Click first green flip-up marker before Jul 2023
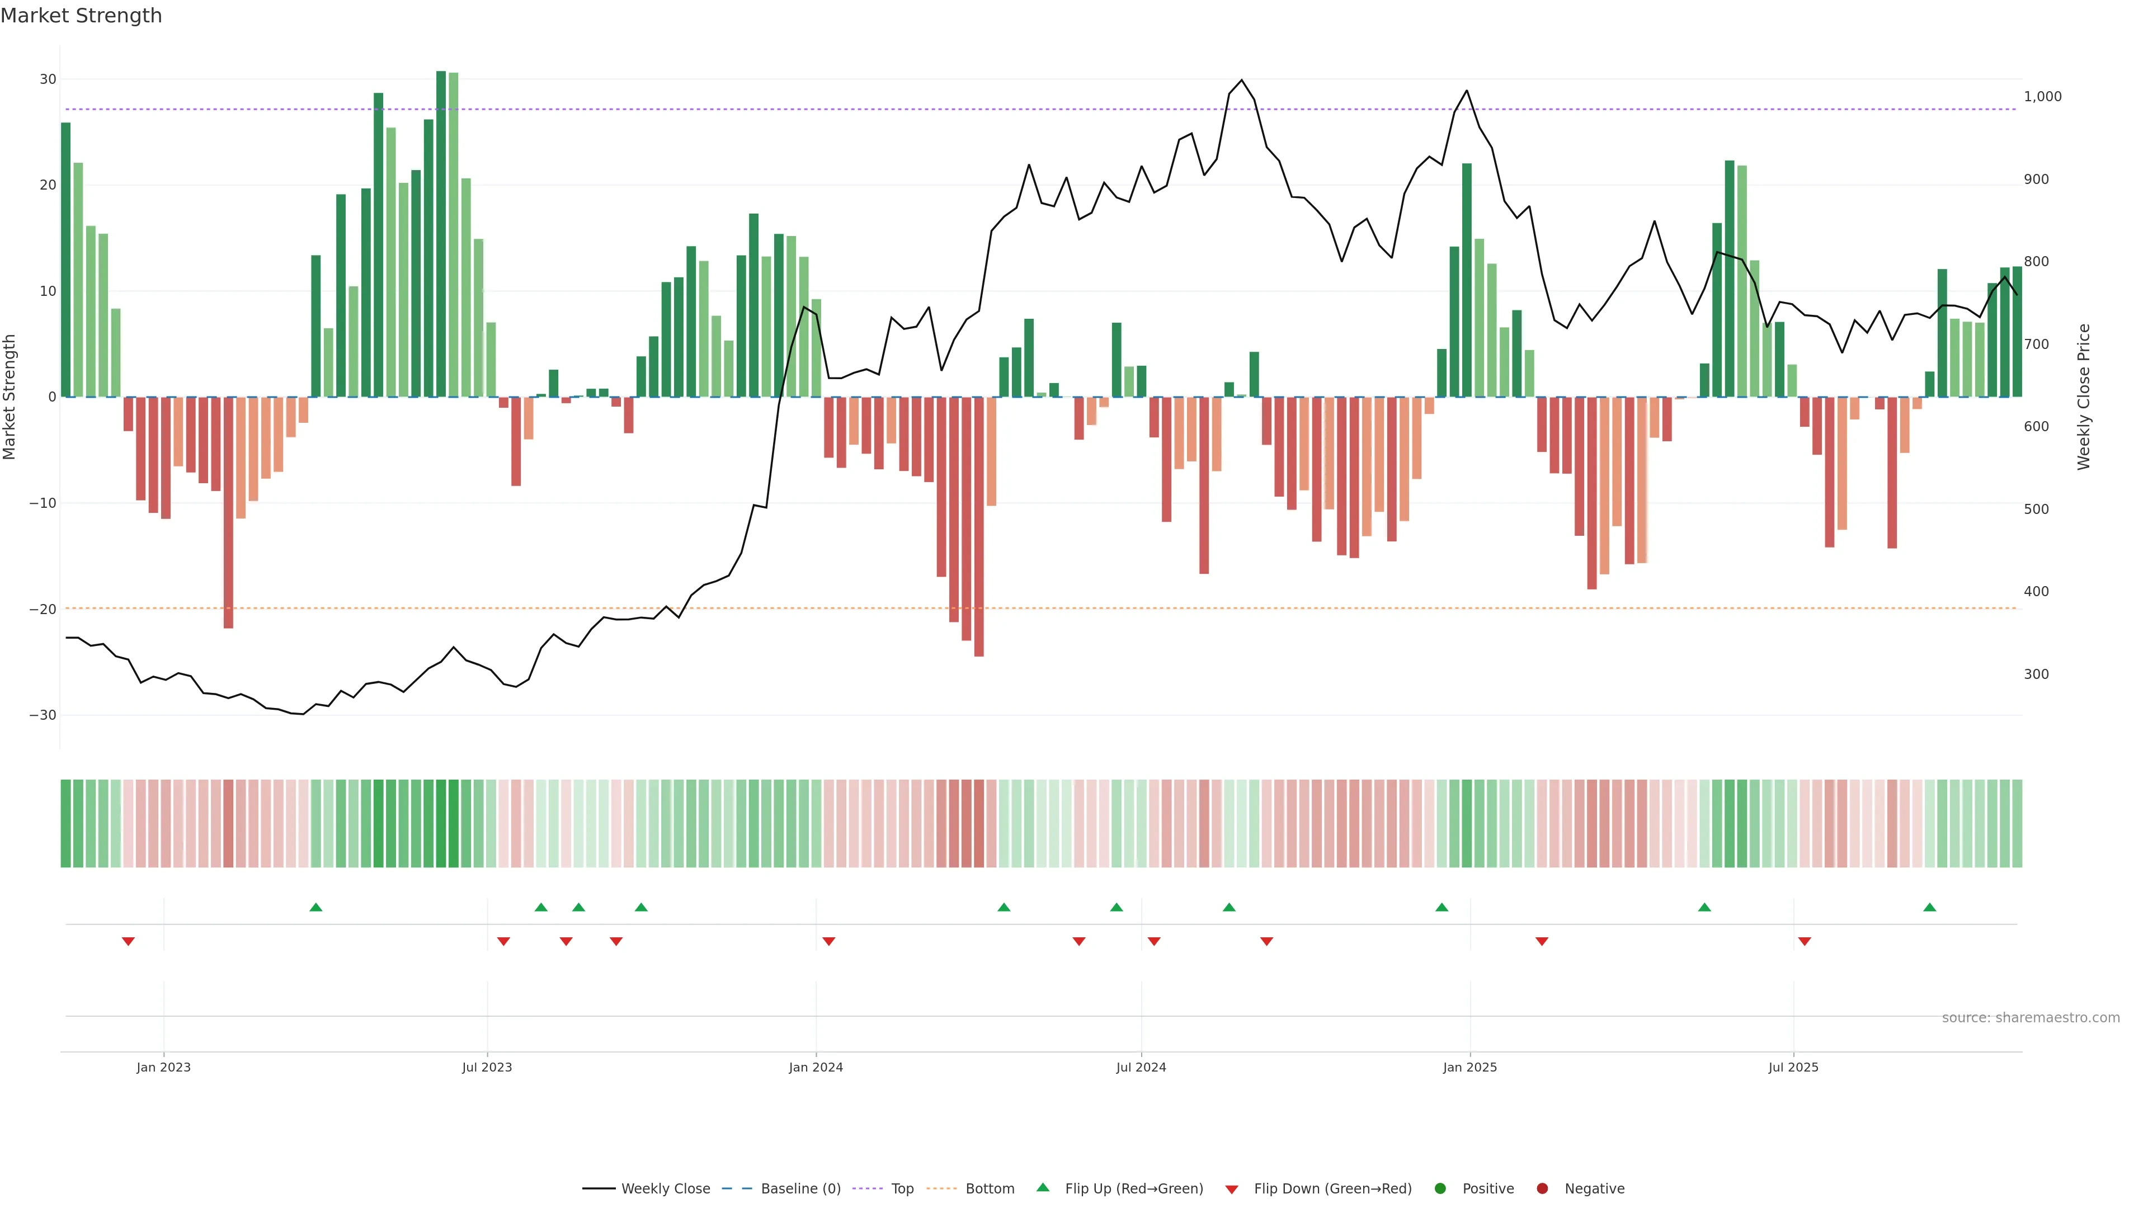Viewport: 2148px width, 1208px height. [315, 907]
